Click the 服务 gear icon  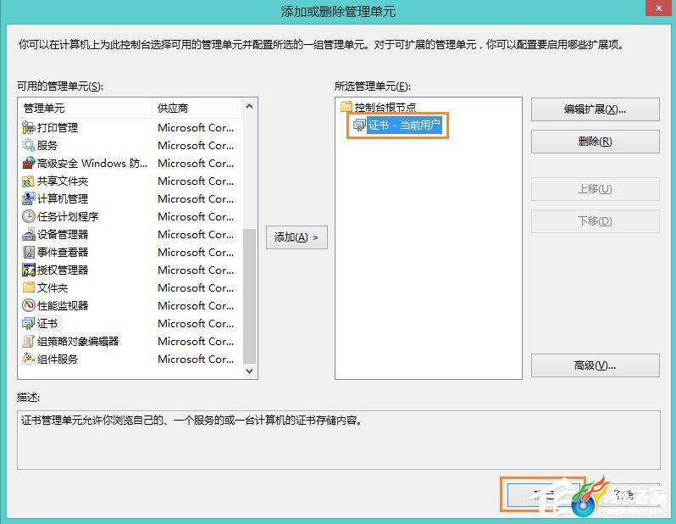[29, 145]
